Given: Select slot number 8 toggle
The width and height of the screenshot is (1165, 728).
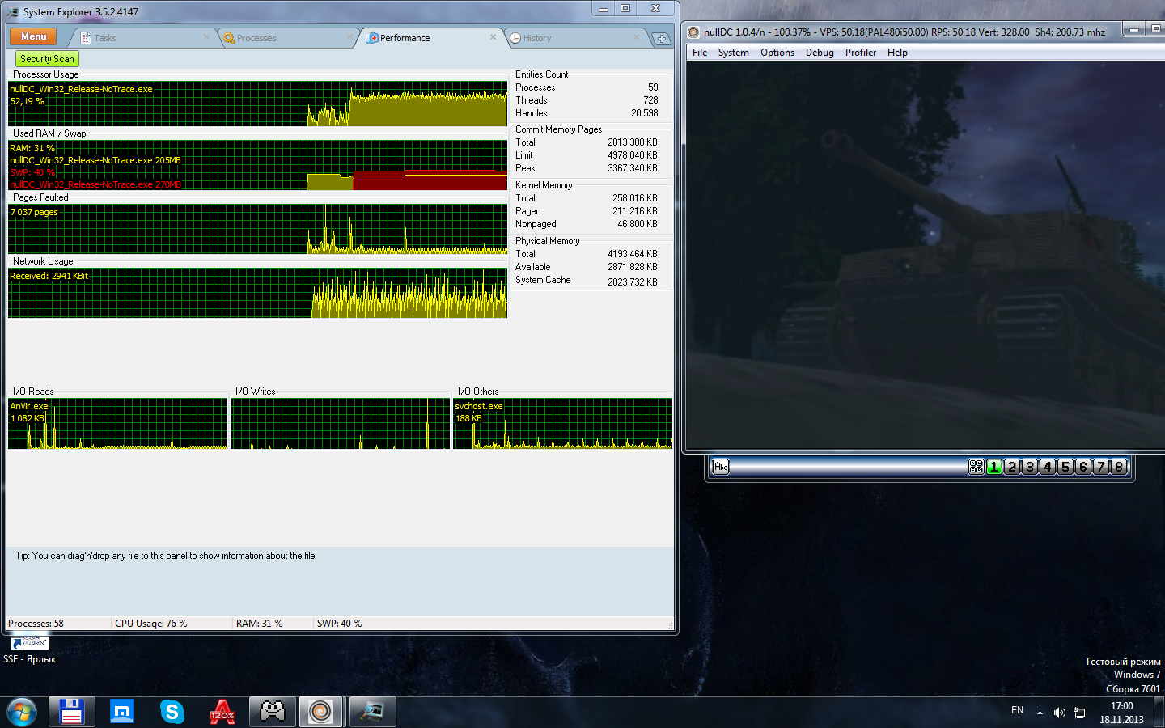Looking at the screenshot, I should coord(1119,467).
